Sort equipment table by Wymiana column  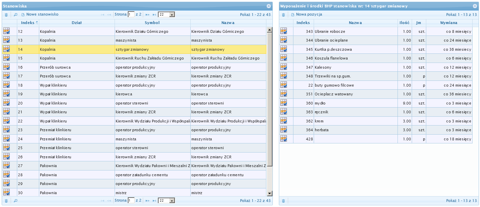coord(449,23)
